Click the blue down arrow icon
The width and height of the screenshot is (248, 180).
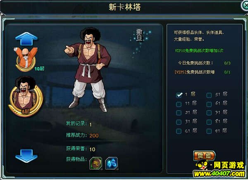[x=26, y=156]
